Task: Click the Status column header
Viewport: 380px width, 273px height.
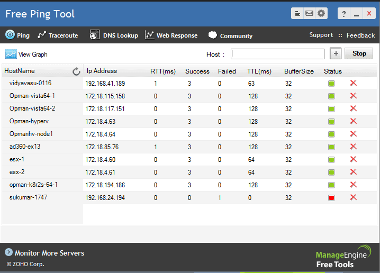Action: pos(333,71)
